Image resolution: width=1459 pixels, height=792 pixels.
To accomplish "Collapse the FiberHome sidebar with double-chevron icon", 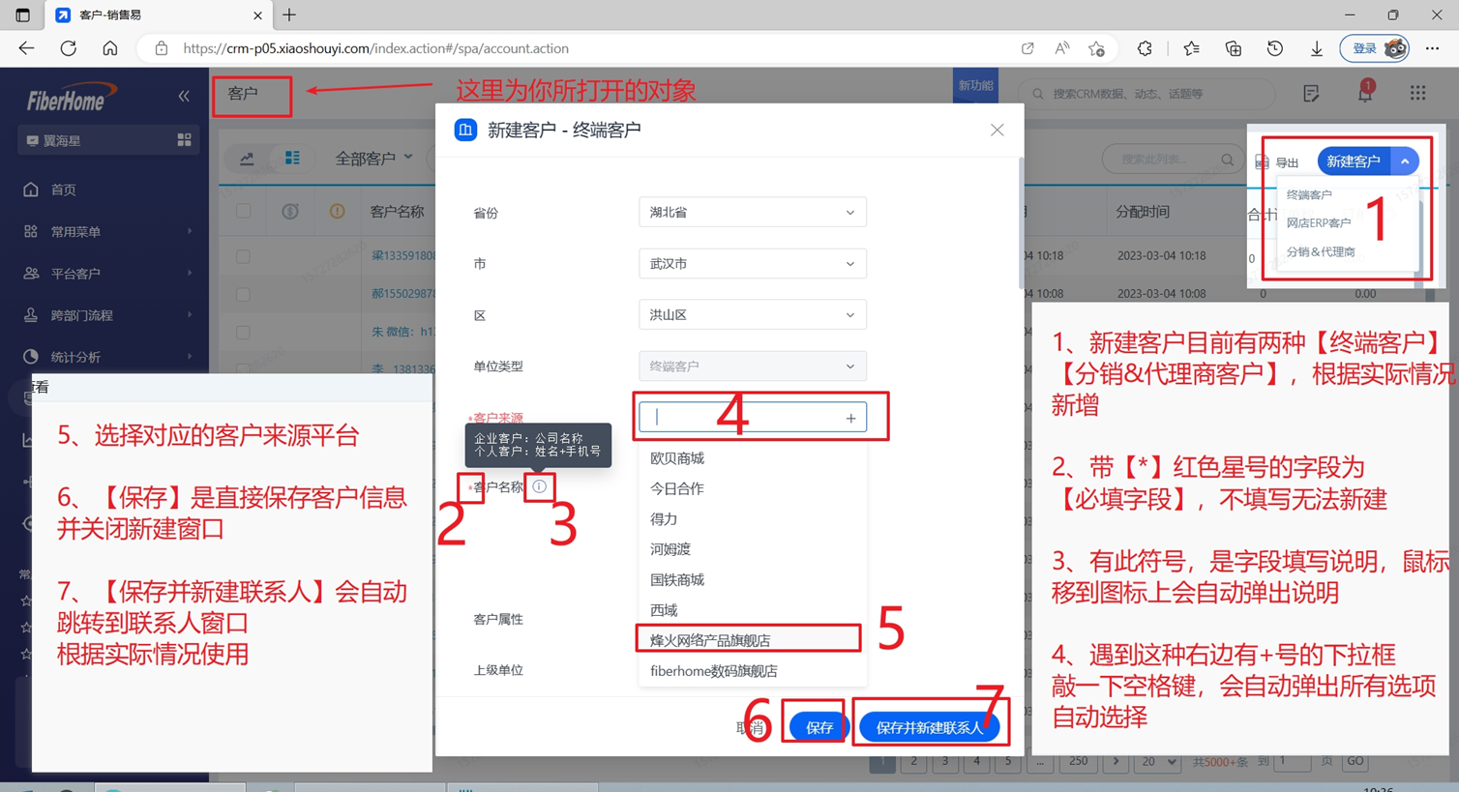I will [184, 96].
